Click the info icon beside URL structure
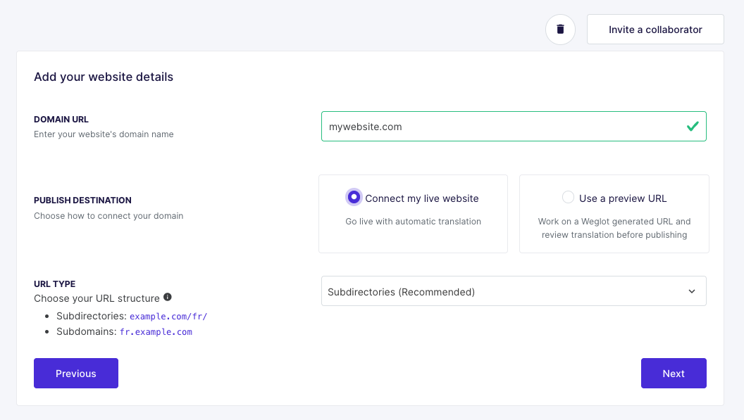744x420 pixels. pos(168,297)
